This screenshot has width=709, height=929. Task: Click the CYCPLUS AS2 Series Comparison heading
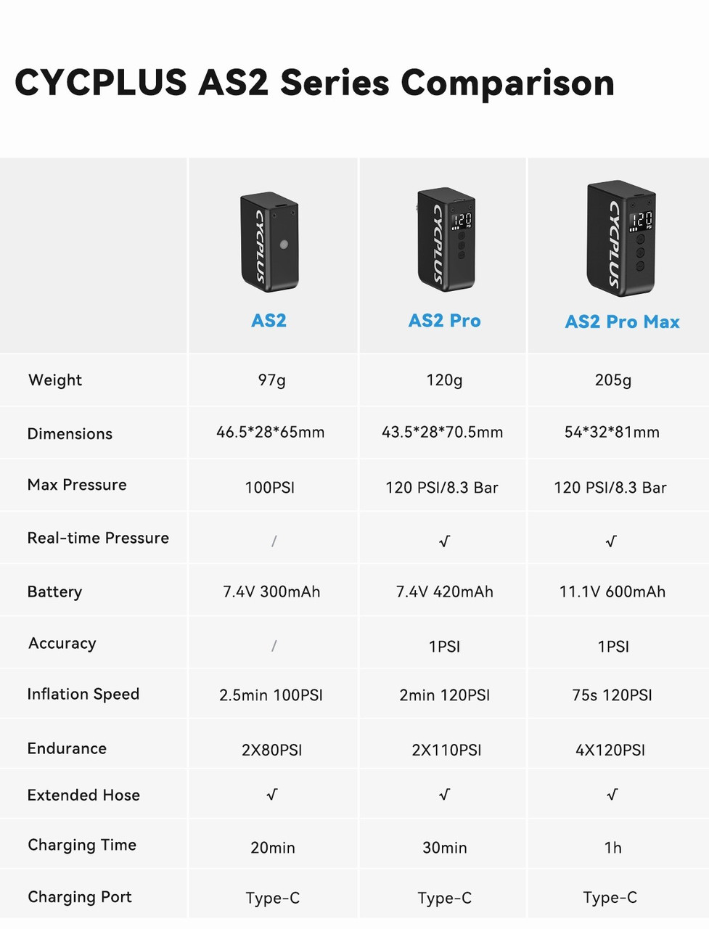tap(315, 83)
